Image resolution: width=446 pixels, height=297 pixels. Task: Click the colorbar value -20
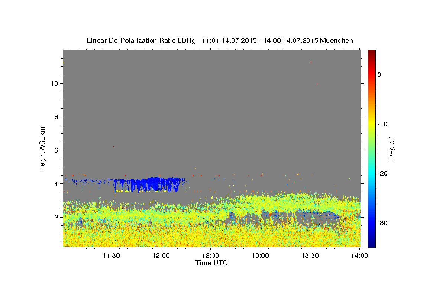383,173
